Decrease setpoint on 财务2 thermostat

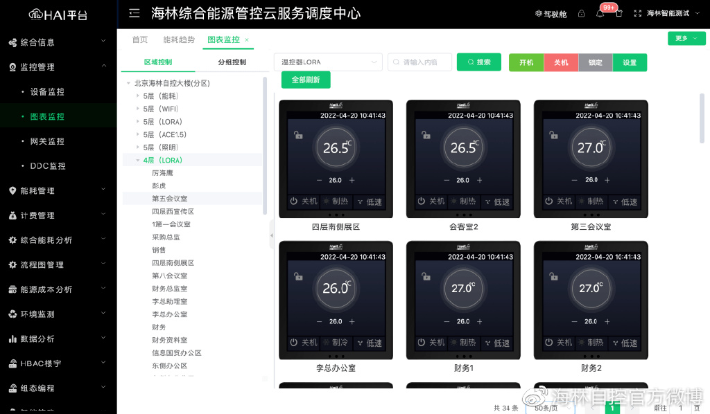(575, 321)
